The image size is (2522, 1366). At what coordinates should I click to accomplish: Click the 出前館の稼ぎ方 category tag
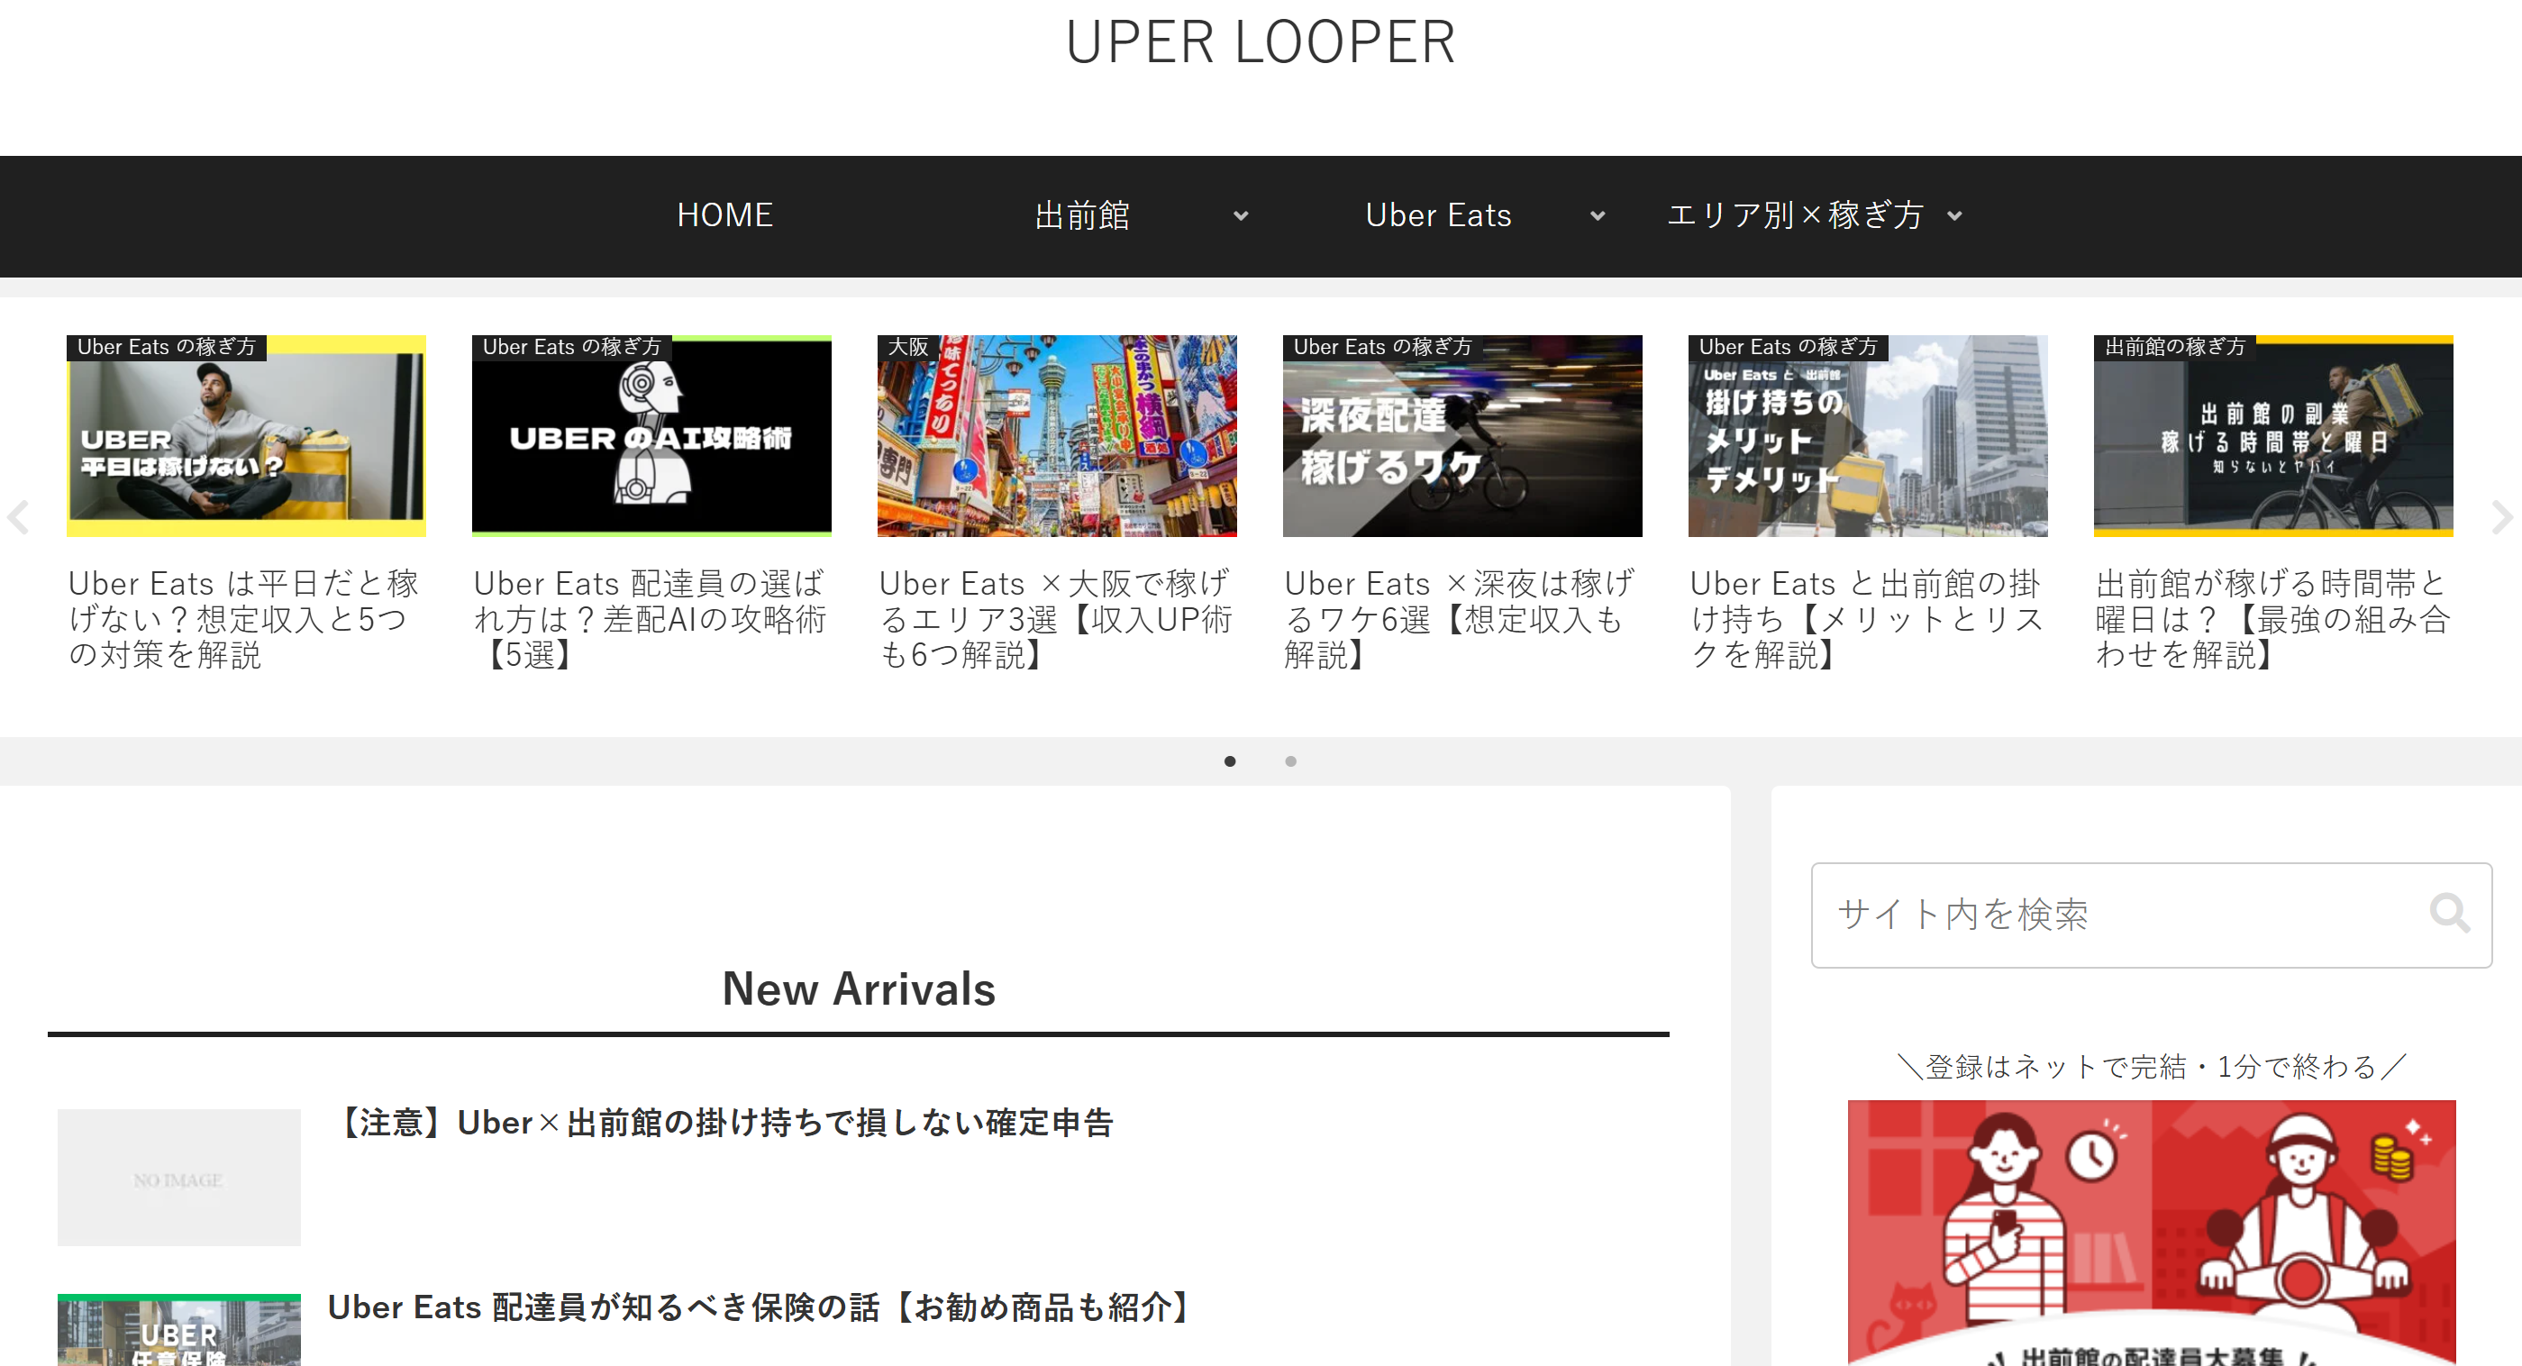pos(2174,347)
